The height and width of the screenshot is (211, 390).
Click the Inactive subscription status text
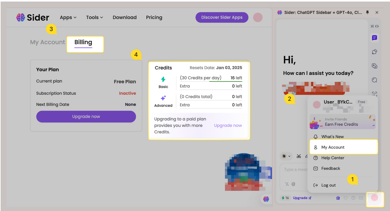point(127,93)
